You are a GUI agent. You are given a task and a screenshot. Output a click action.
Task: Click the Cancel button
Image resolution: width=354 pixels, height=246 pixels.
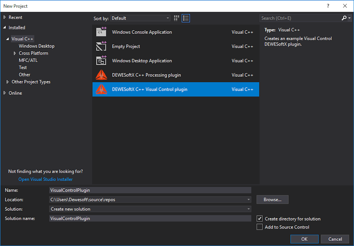pos(335,239)
